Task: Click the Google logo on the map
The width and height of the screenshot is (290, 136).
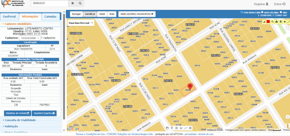Action: pos(74,129)
